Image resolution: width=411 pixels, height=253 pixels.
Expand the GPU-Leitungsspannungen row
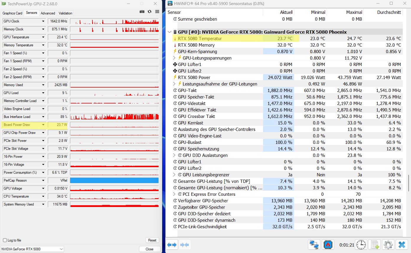pyautogui.click(x=174, y=58)
